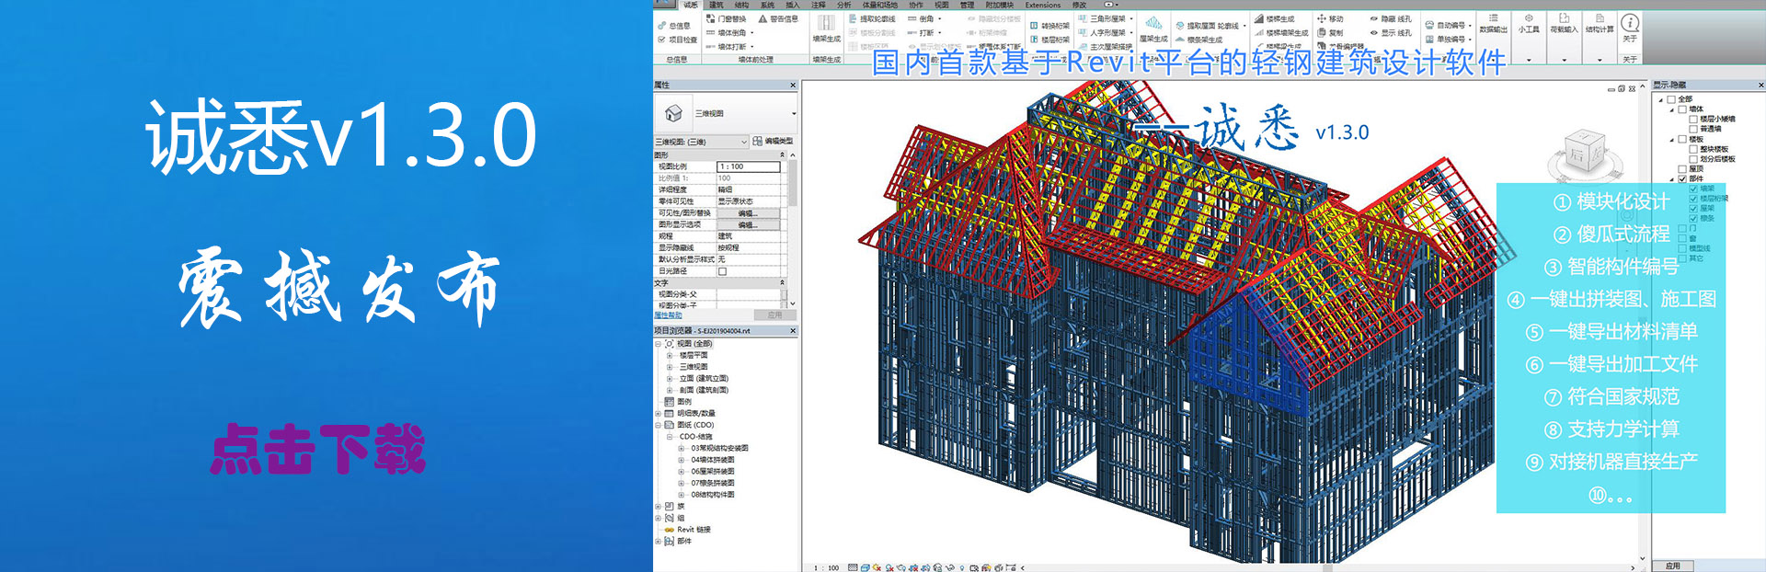The image size is (1766, 572).
Task: Switch to the 诚悉 ribbon tab
Action: coord(691,5)
